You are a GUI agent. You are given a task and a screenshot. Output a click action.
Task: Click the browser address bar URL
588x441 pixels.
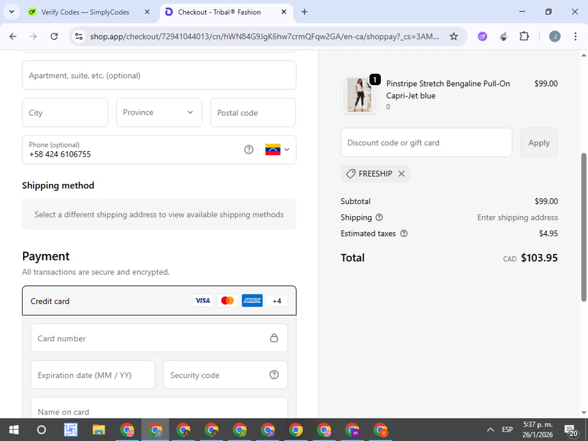click(265, 36)
